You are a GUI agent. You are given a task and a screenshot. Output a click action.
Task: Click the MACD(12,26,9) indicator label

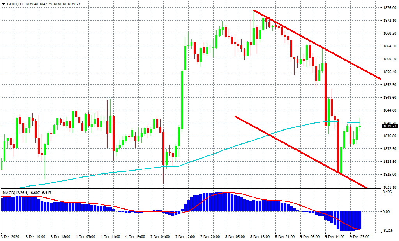click(x=15, y=192)
